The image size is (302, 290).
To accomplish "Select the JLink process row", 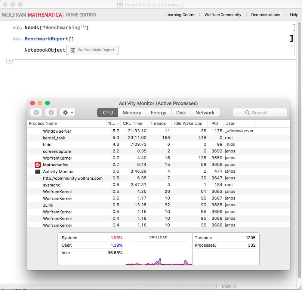I will click(158, 205).
